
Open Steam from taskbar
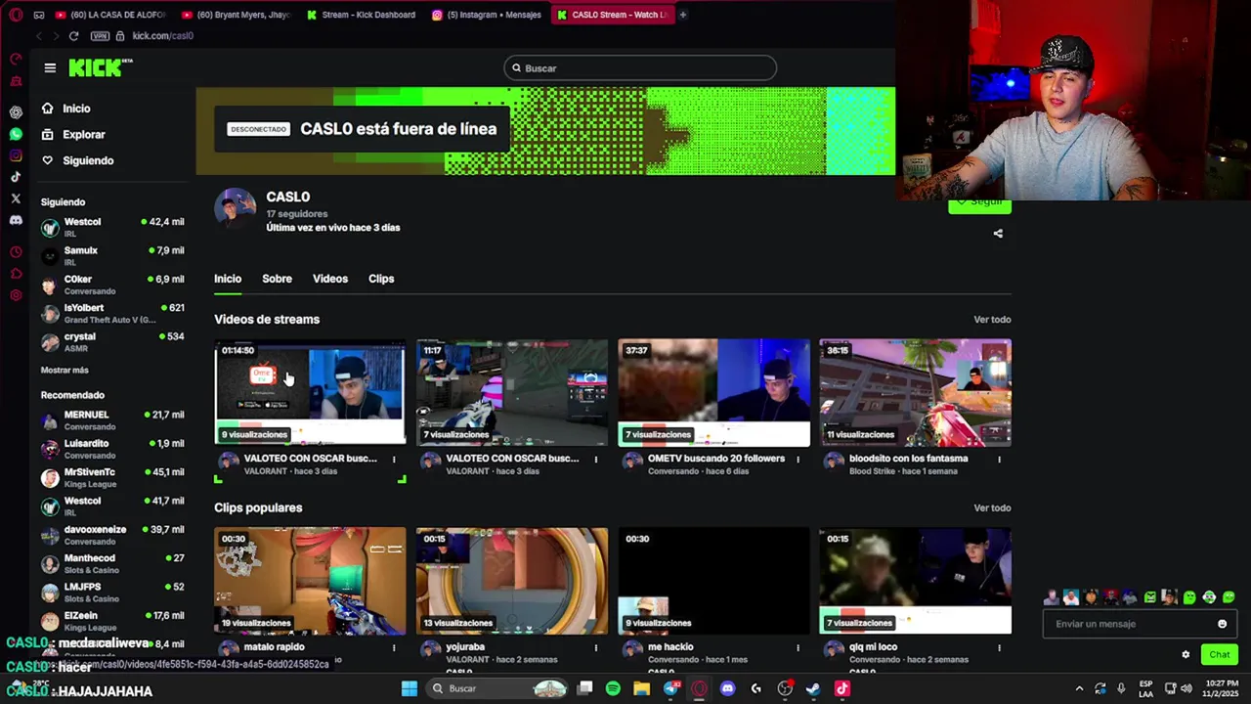tap(812, 688)
